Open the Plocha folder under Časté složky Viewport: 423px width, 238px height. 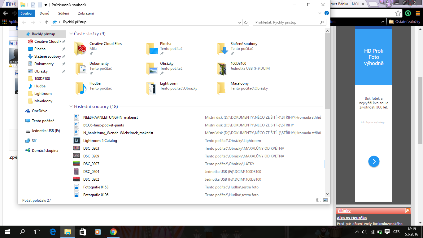pos(165,49)
